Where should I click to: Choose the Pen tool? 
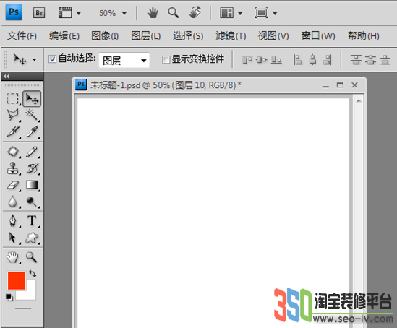(x=13, y=220)
